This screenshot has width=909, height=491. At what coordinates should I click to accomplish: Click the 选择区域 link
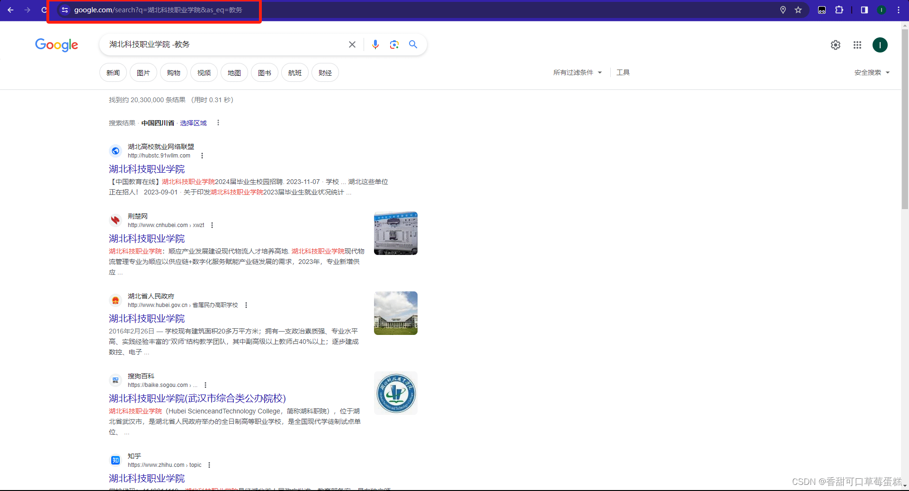[193, 123]
